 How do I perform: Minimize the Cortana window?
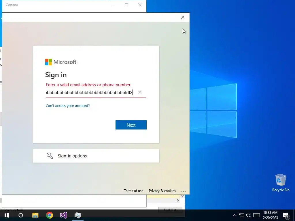[x=113, y=5]
